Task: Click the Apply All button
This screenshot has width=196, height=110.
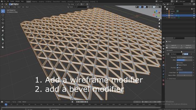Action: (173, 46)
